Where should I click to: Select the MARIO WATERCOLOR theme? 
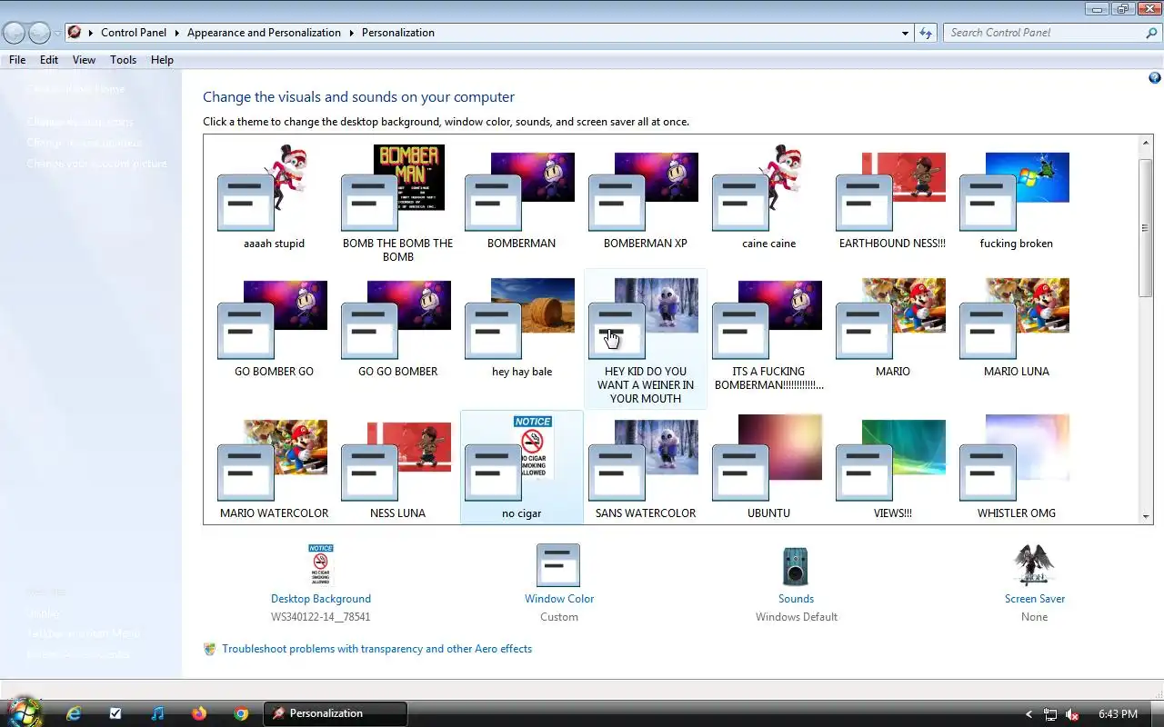point(274,467)
